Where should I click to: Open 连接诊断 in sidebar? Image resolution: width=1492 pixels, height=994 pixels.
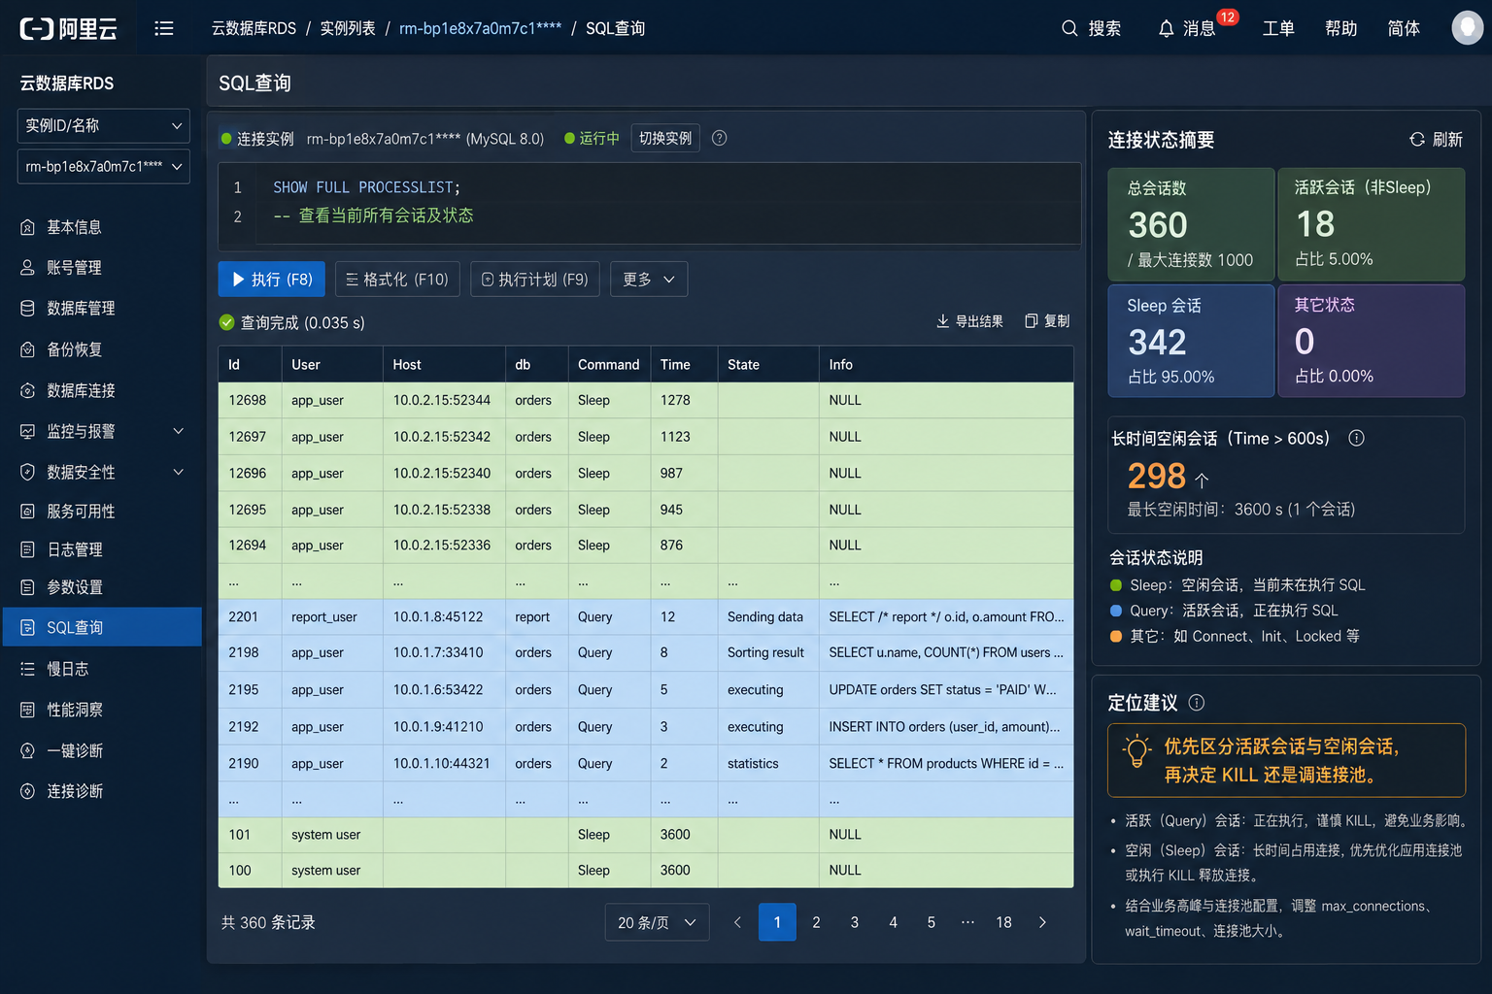pos(102,791)
